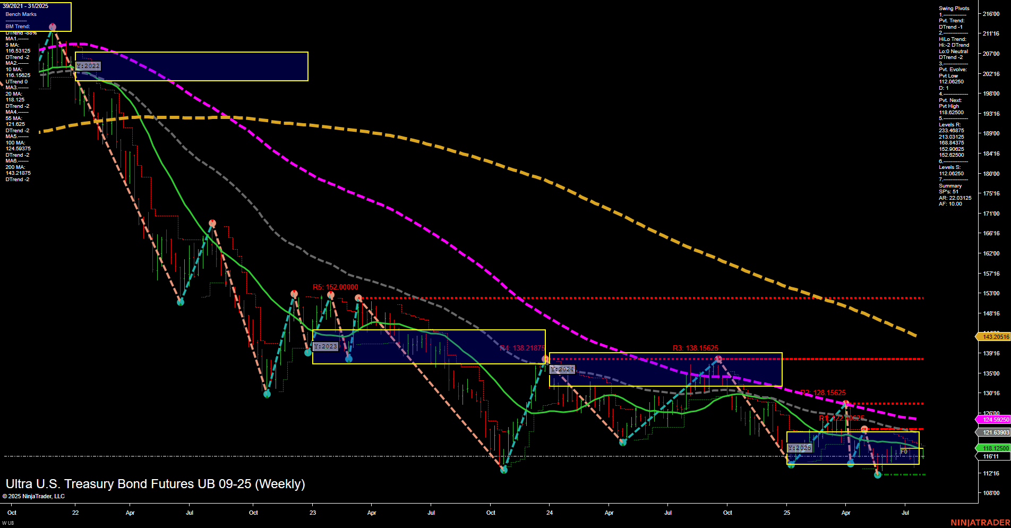The height and width of the screenshot is (528, 1011).
Task: Click the © 2025 NinjaTrader, LLC copyright text
Action: (33, 496)
